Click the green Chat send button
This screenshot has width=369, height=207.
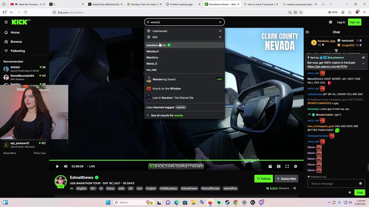point(359,193)
